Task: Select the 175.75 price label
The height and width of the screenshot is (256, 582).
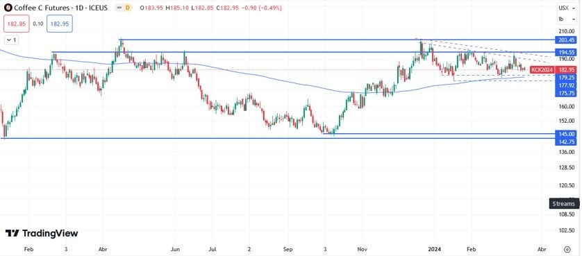Action: click(x=565, y=94)
